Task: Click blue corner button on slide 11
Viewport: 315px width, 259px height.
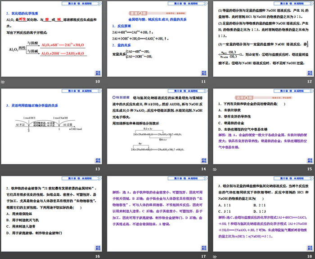Action: coord(202,72)
